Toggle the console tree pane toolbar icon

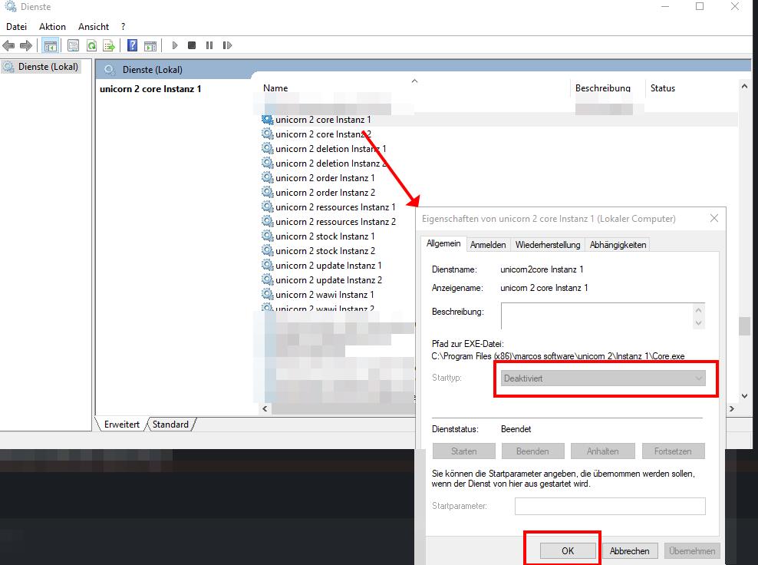click(x=51, y=45)
